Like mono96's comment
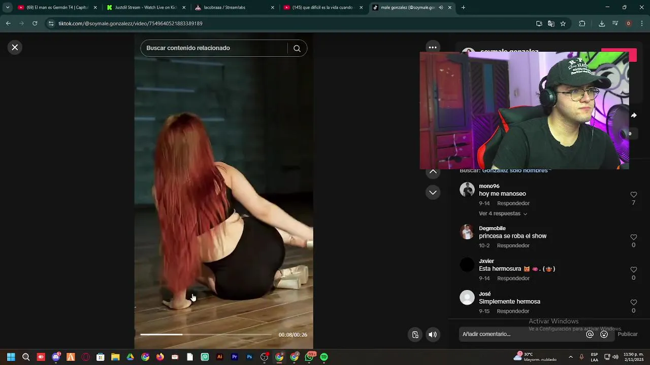650x365 pixels. pos(634,195)
